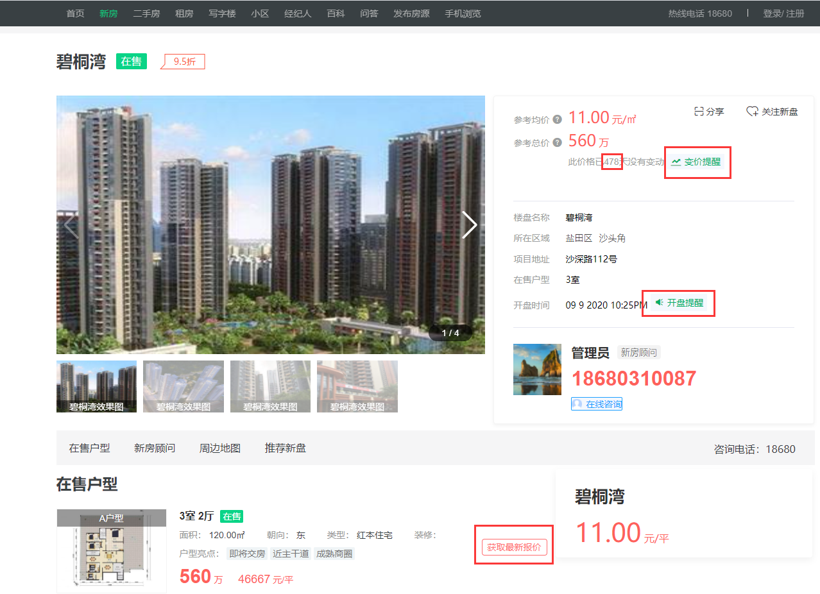Open 租房 in top navigation
This screenshot has width=820, height=594.
184,13
